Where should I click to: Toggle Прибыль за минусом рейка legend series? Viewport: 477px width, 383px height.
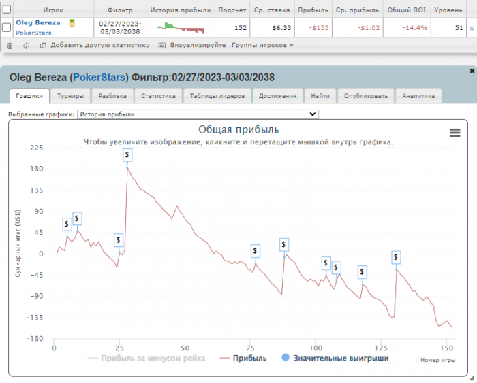[x=147, y=359]
